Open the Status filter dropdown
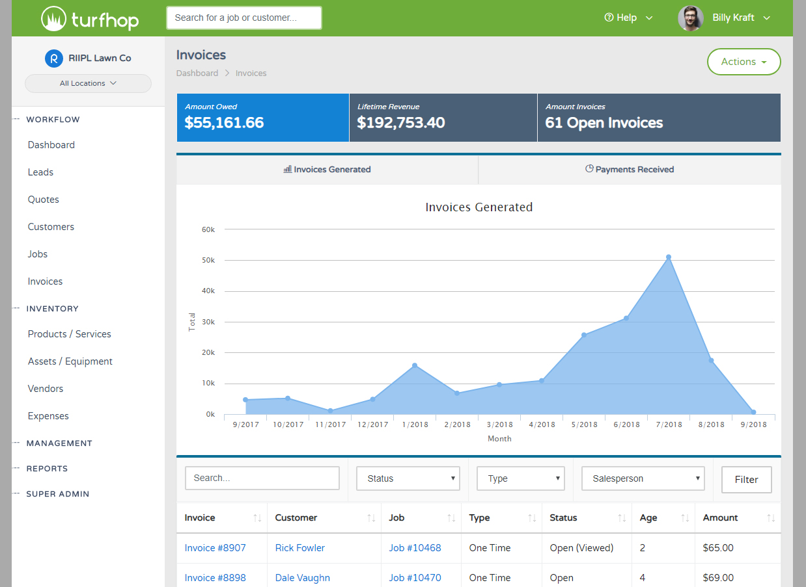806x587 pixels. (408, 478)
